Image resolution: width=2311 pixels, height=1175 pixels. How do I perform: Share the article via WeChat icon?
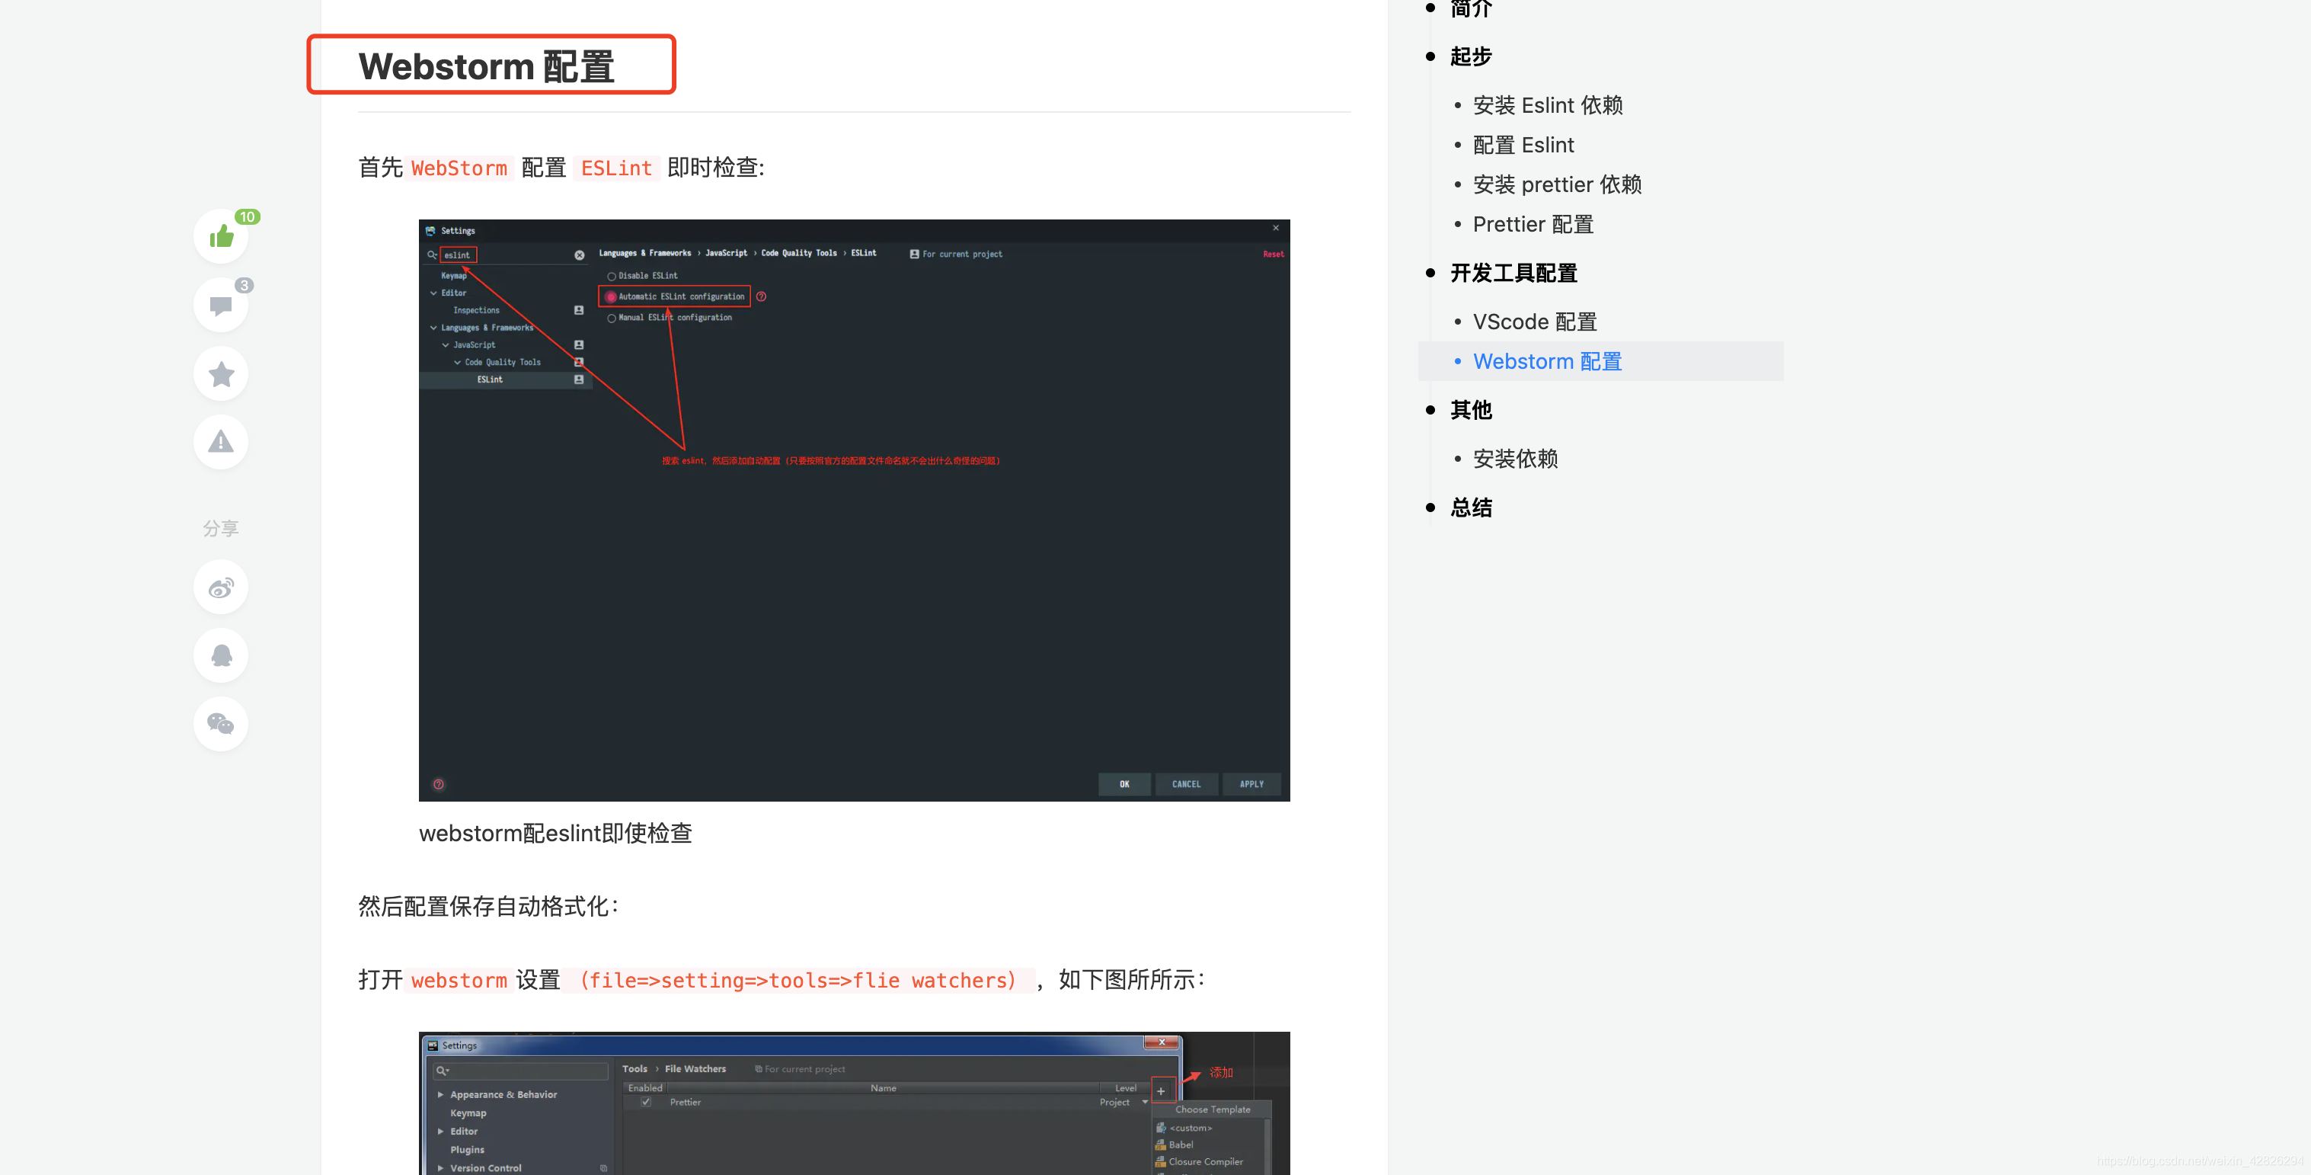point(221,723)
